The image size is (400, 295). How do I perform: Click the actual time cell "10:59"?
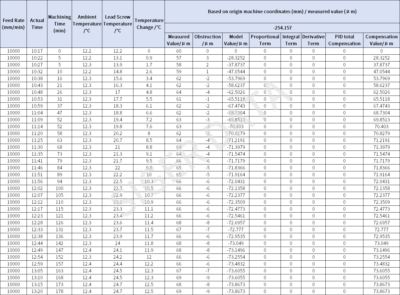(37, 106)
